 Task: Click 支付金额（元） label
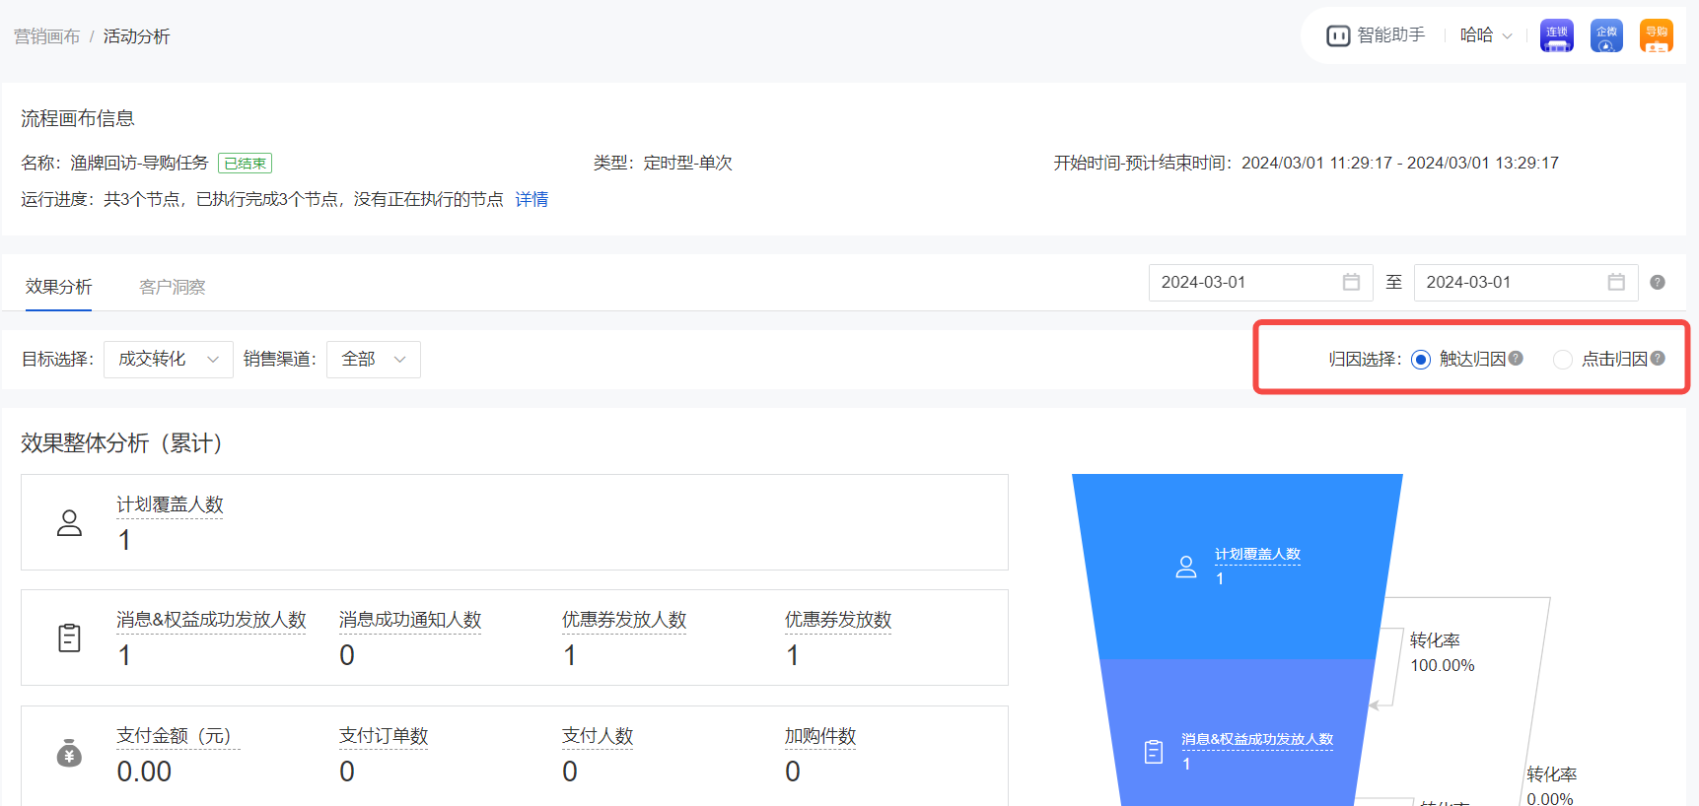[178, 736]
